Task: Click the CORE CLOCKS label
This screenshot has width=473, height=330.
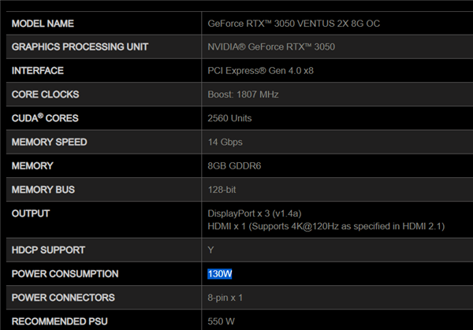Action: [46, 95]
